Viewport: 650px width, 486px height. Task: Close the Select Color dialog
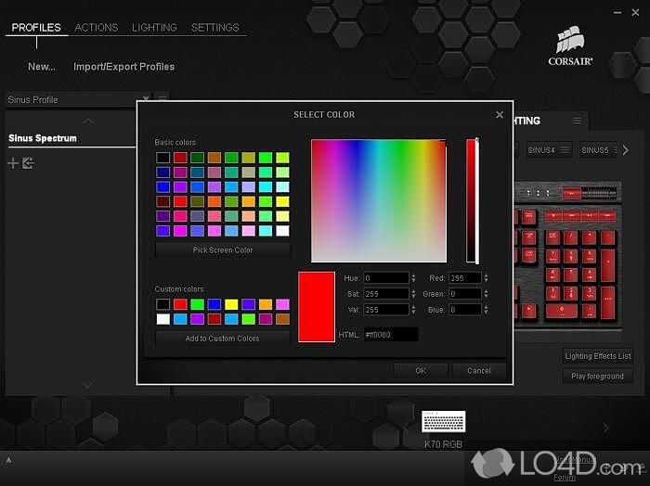500,115
